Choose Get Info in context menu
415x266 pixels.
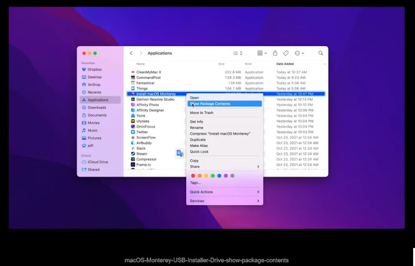[224, 122]
